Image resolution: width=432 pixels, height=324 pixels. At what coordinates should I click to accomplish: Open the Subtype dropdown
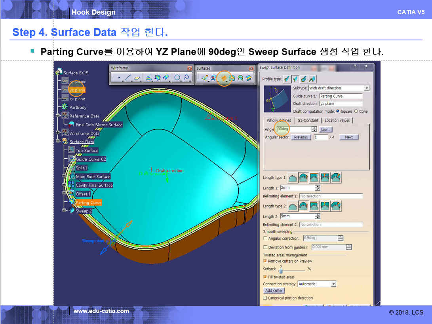pyautogui.click(x=367, y=88)
